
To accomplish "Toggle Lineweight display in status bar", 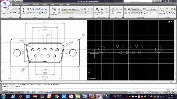I will (x=48, y=92).
